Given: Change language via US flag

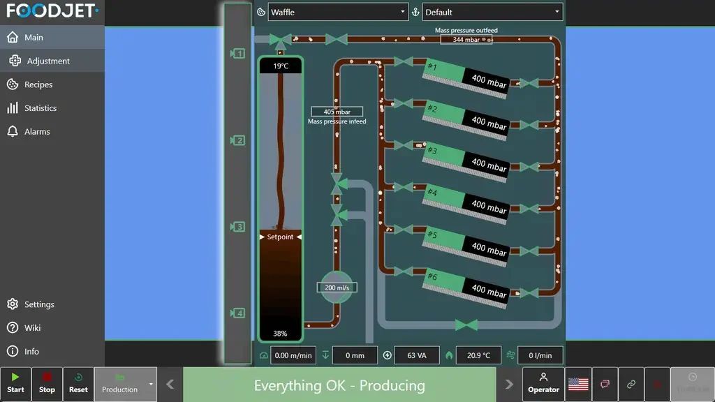Looking at the screenshot, I should pos(578,385).
